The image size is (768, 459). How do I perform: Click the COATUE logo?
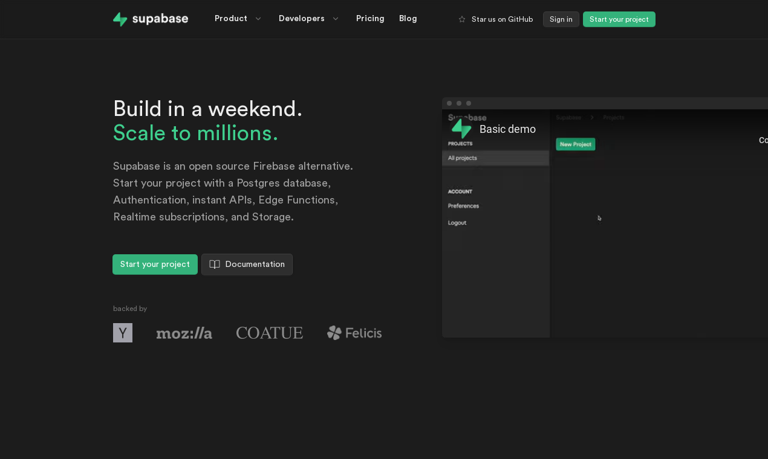(269, 333)
